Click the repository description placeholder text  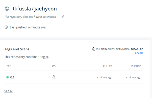tap(30, 17)
